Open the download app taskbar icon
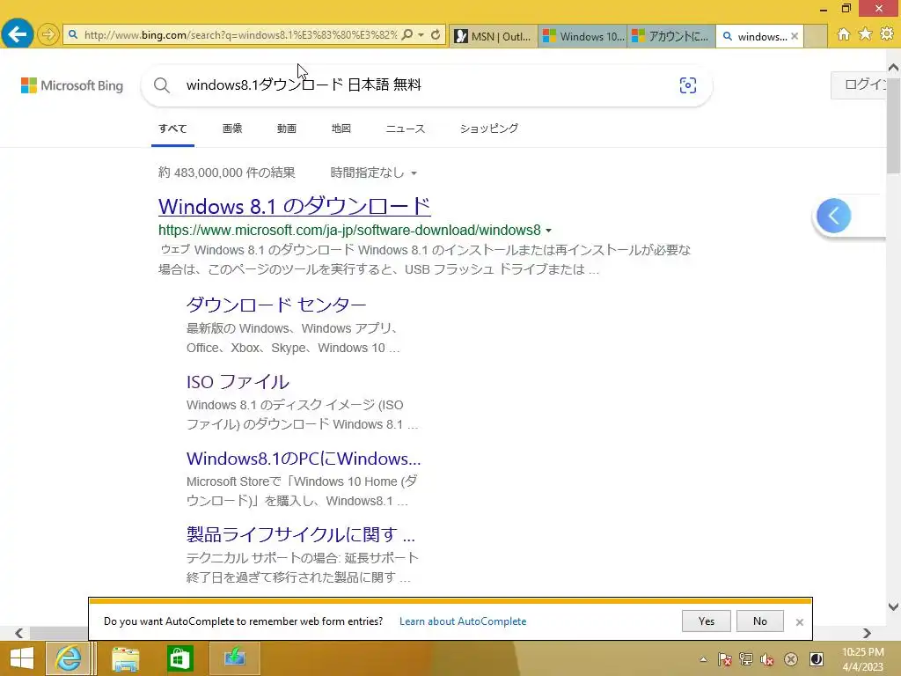Screen dimensions: 901x676 point(234,658)
